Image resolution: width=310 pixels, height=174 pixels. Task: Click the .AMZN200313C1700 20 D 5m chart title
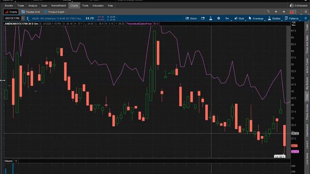21,24
